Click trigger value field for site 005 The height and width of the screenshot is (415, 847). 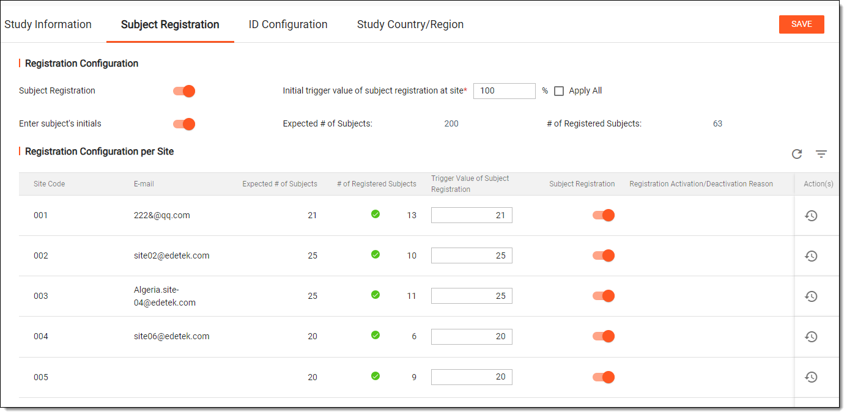click(x=472, y=377)
